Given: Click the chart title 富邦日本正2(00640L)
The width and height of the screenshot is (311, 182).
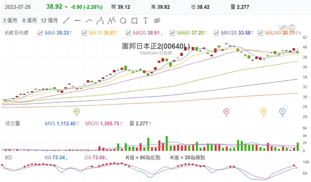Looking at the screenshot, I should 156,46.
